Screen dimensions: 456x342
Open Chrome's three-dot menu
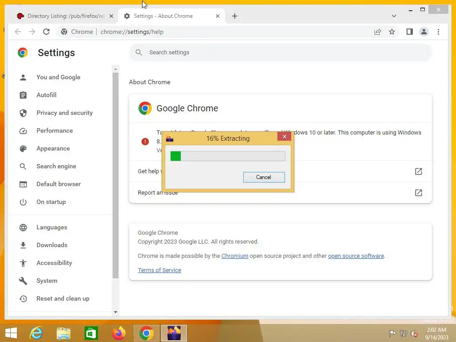[x=438, y=32]
